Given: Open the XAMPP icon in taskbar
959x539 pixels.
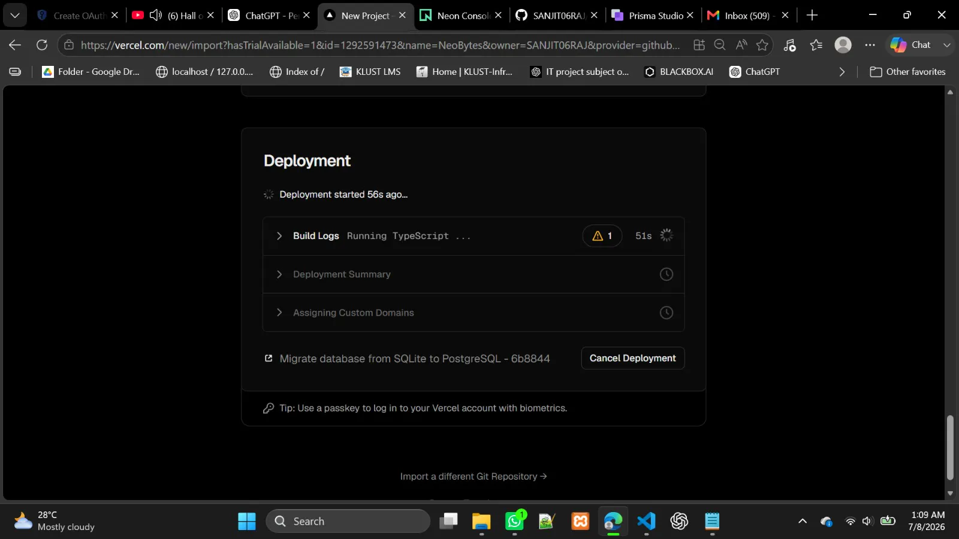Looking at the screenshot, I should coord(580,521).
